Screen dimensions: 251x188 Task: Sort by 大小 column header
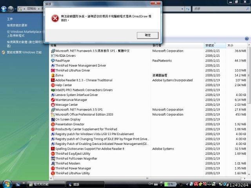tap(236, 45)
